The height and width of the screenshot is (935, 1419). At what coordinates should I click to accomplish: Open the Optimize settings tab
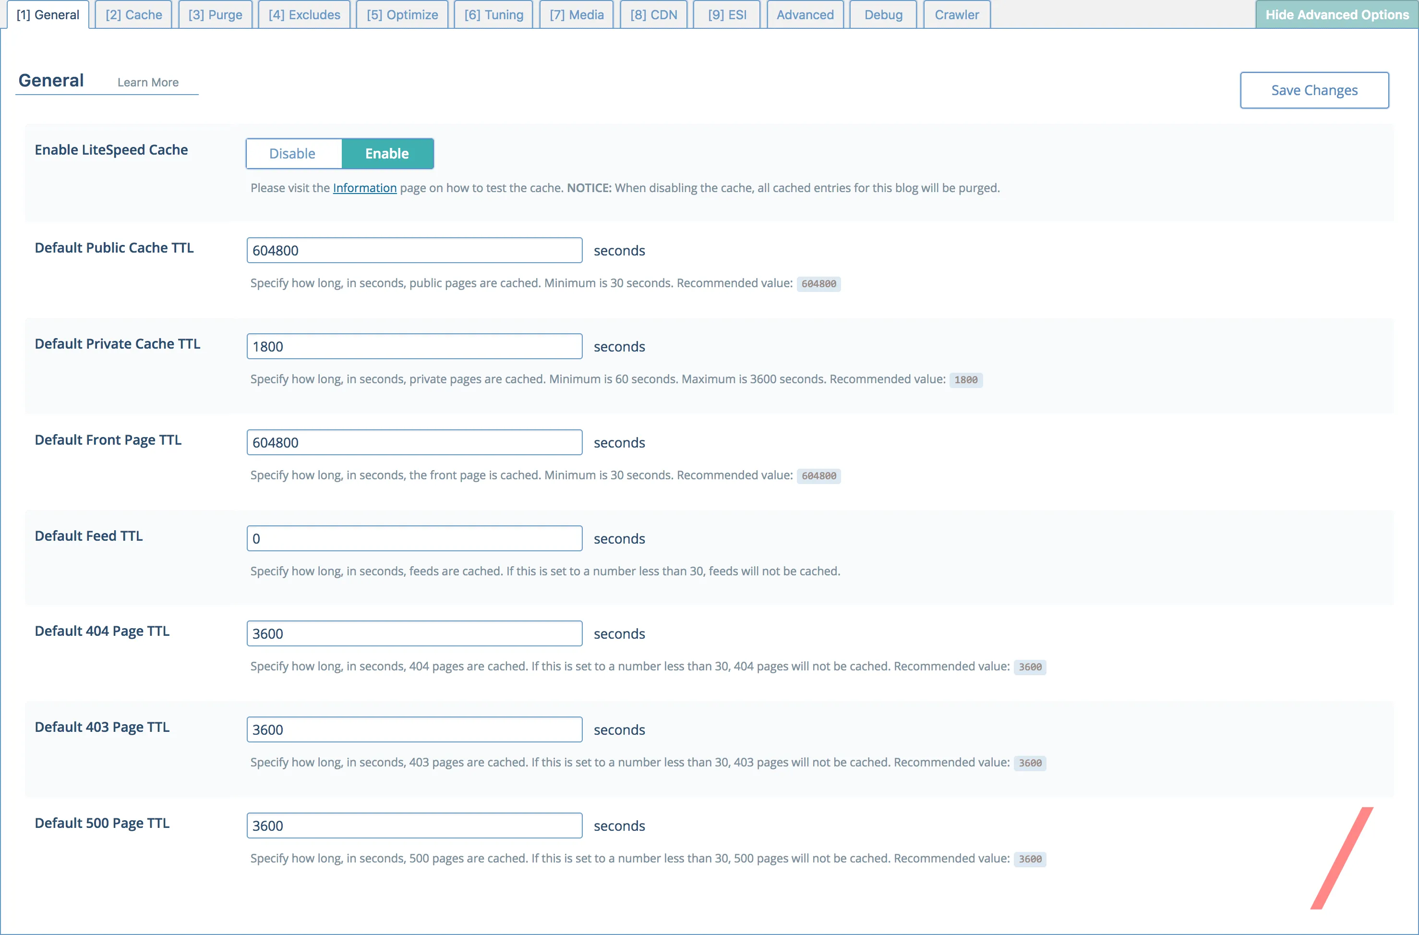(402, 14)
